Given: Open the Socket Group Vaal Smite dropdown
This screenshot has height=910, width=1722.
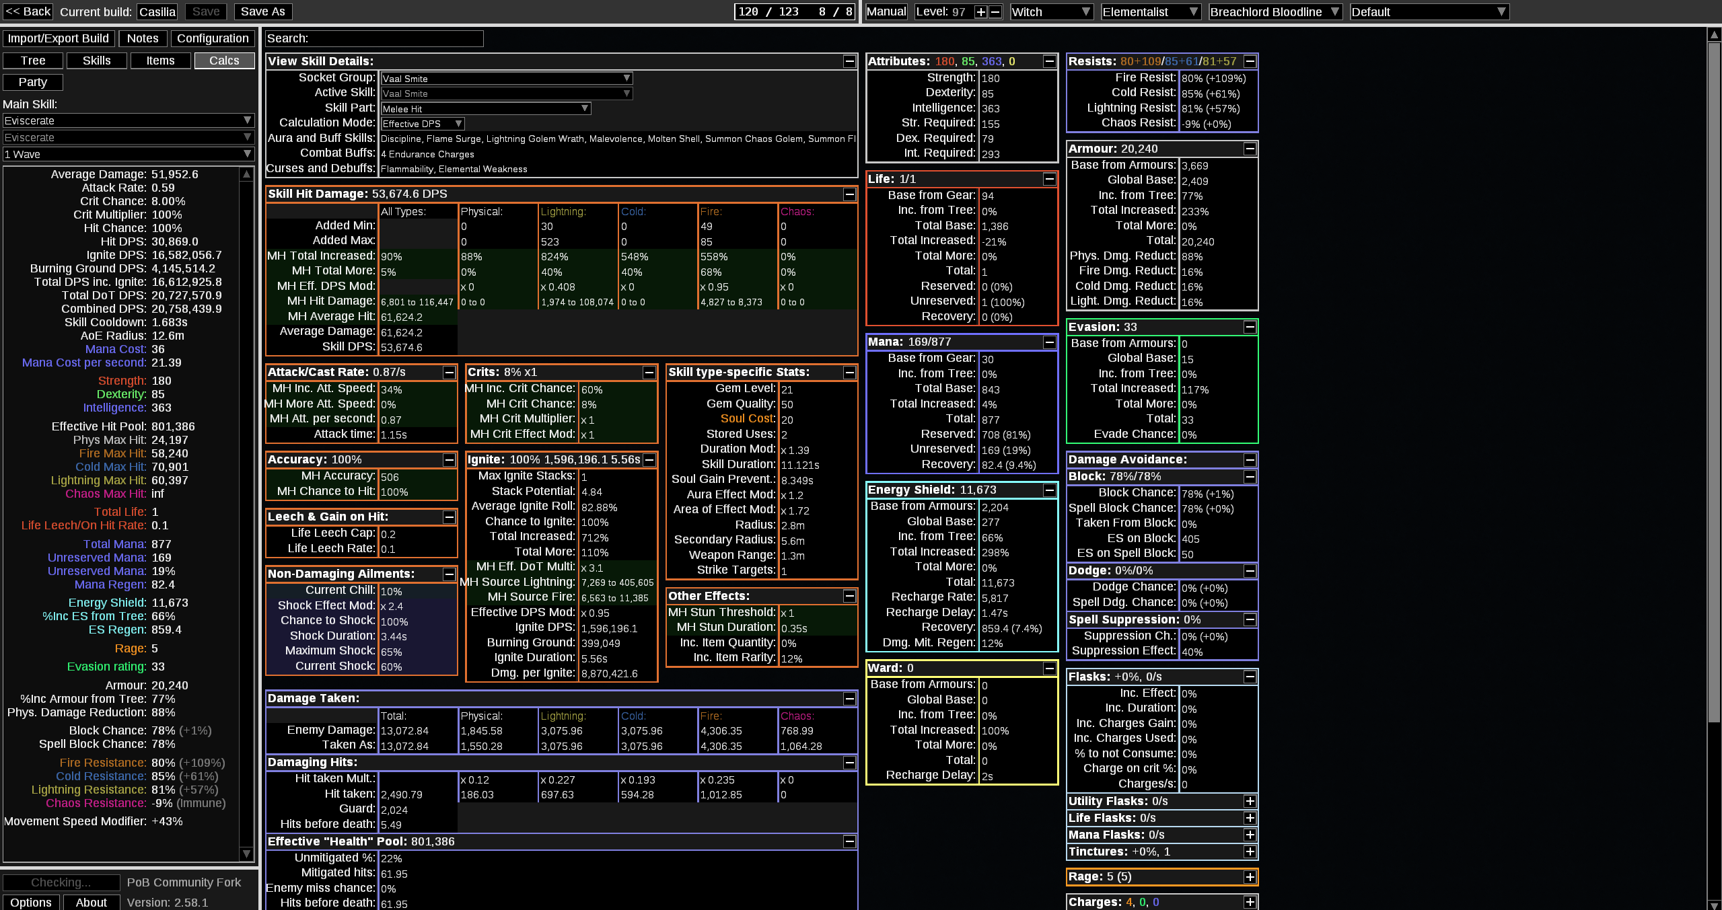Looking at the screenshot, I should point(506,79).
